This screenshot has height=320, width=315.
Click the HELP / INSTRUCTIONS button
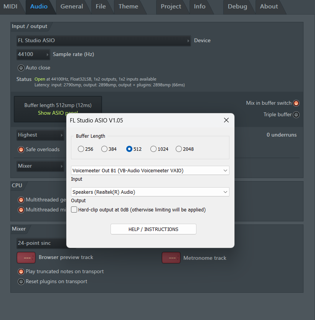point(153,229)
